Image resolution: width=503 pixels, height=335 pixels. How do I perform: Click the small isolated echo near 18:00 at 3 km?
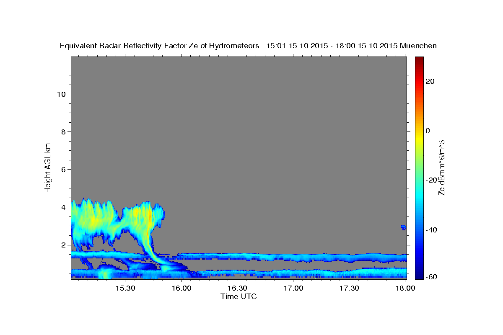click(x=403, y=227)
